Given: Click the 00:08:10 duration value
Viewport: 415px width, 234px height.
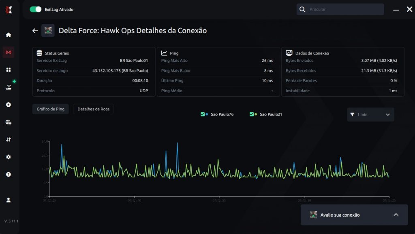Looking at the screenshot, I should click(140, 81).
